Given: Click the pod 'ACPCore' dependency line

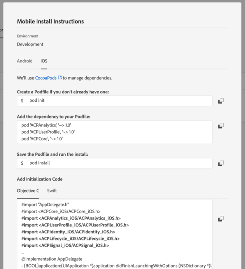Looking at the screenshot, I should (42, 139).
